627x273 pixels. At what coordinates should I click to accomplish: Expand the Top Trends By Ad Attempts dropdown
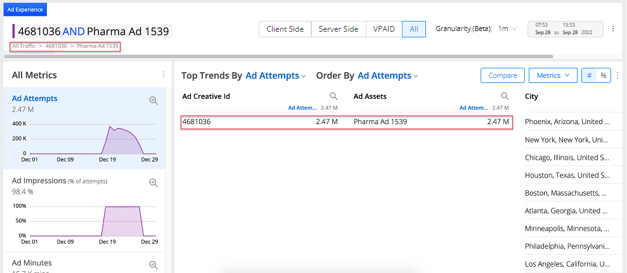pos(275,76)
